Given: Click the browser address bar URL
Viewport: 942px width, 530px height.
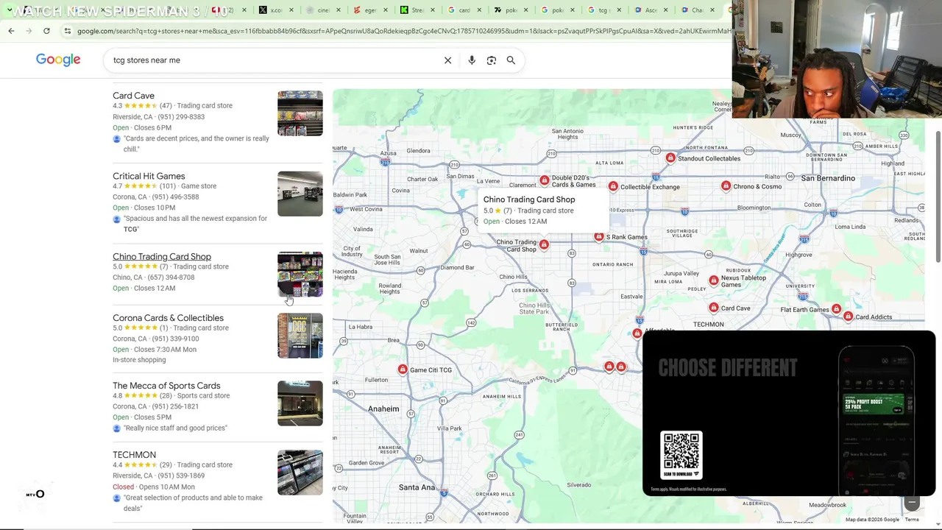Looking at the screenshot, I should [403, 31].
